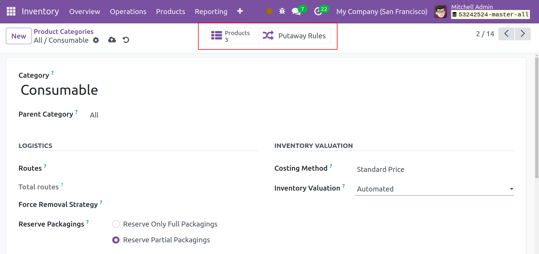Discard changes with the undo icon

tap(126, 40)
